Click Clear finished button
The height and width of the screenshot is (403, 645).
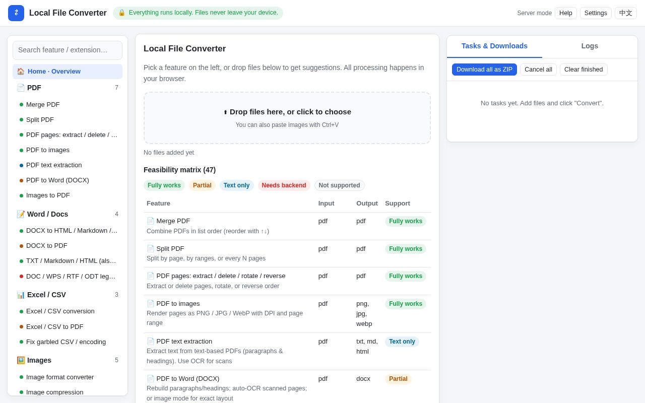point(584,70)
